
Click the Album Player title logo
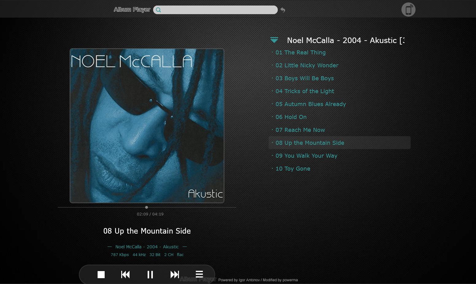pyautogui.click(x=132, y=10)
